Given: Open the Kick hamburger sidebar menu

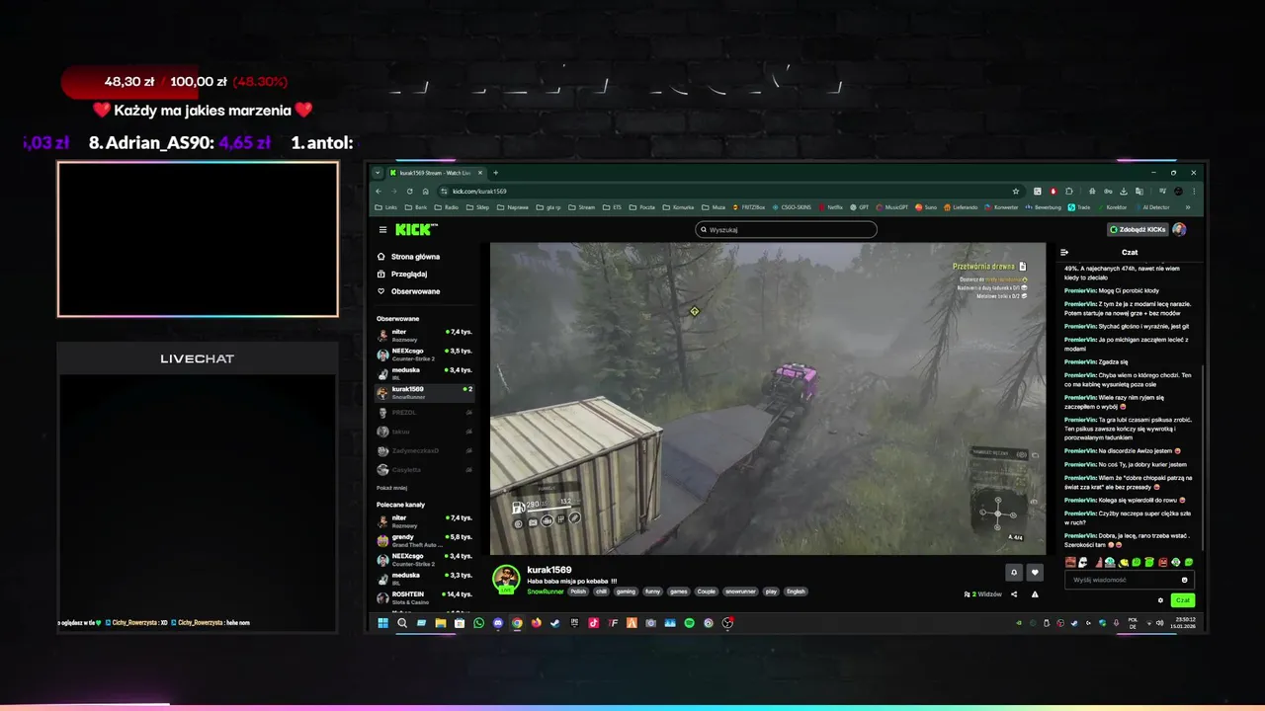Looking at the screenshot, I should point(382,229).
